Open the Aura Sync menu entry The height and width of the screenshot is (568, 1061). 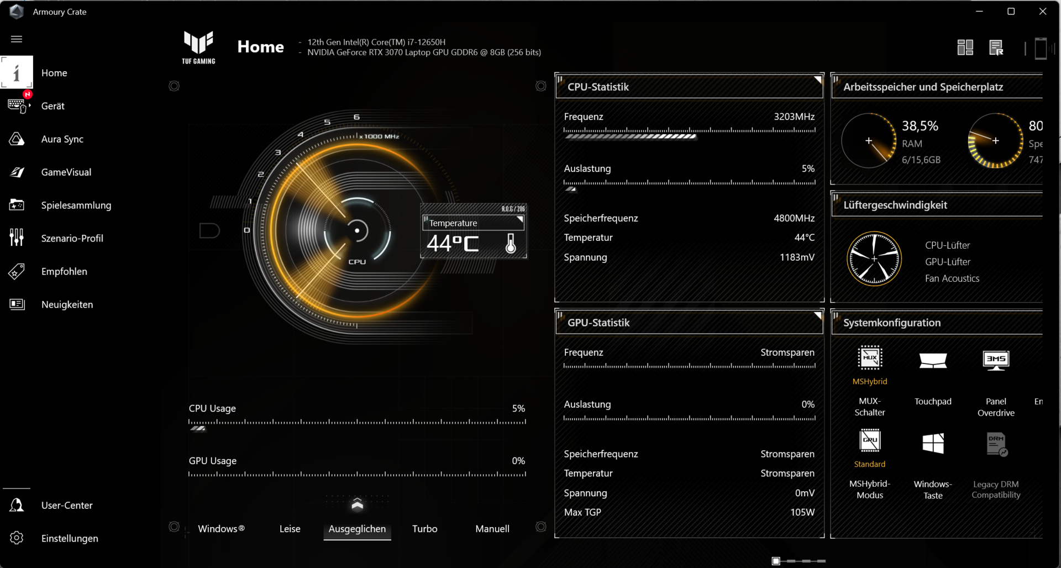point(62,139)
